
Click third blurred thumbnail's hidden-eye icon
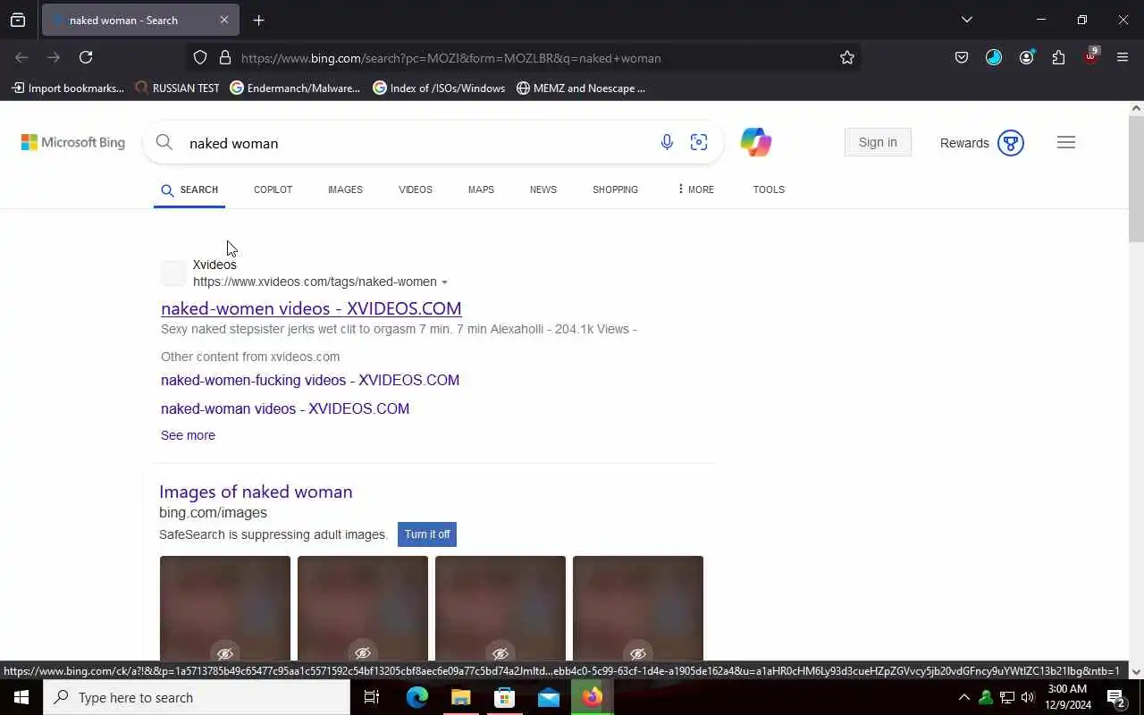tap(500, 653)
